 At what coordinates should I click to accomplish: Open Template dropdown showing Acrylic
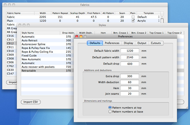[148, 21]
